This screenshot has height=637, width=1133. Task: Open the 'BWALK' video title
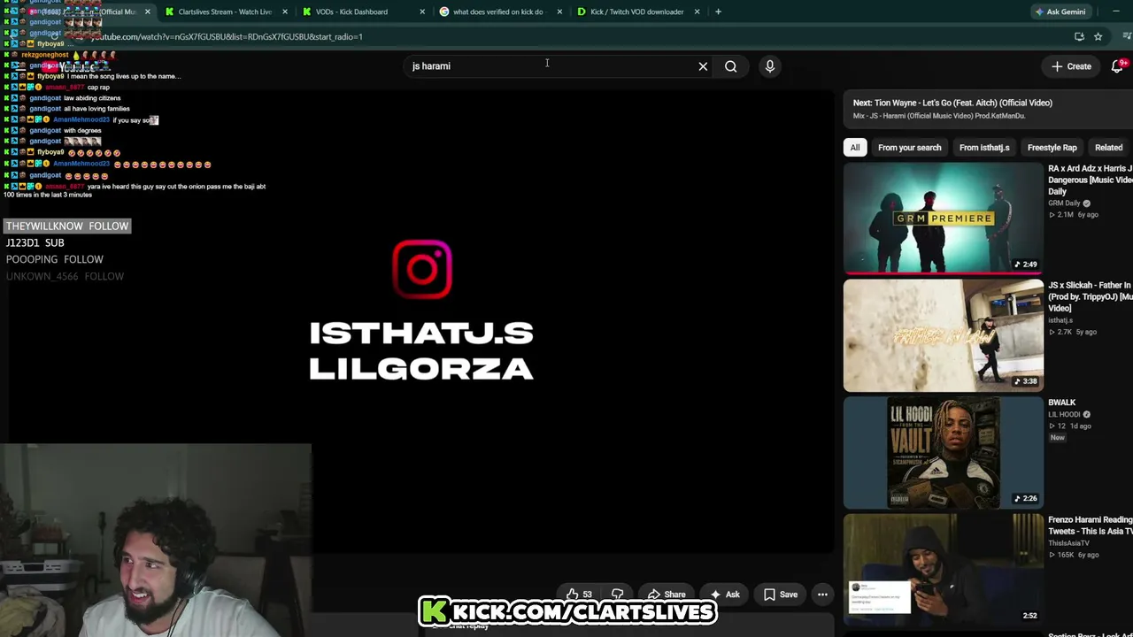(x=1062, y=403)
